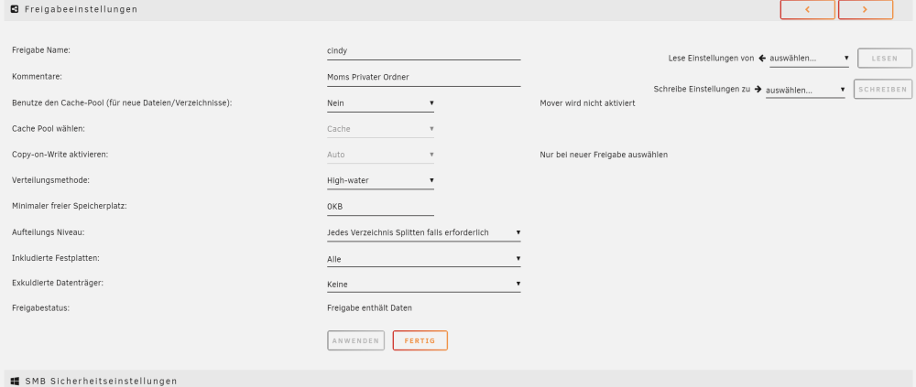Click the 'Freigabestatus:' label
Viewport: 916px width, 387px height.
coord(41,307)
